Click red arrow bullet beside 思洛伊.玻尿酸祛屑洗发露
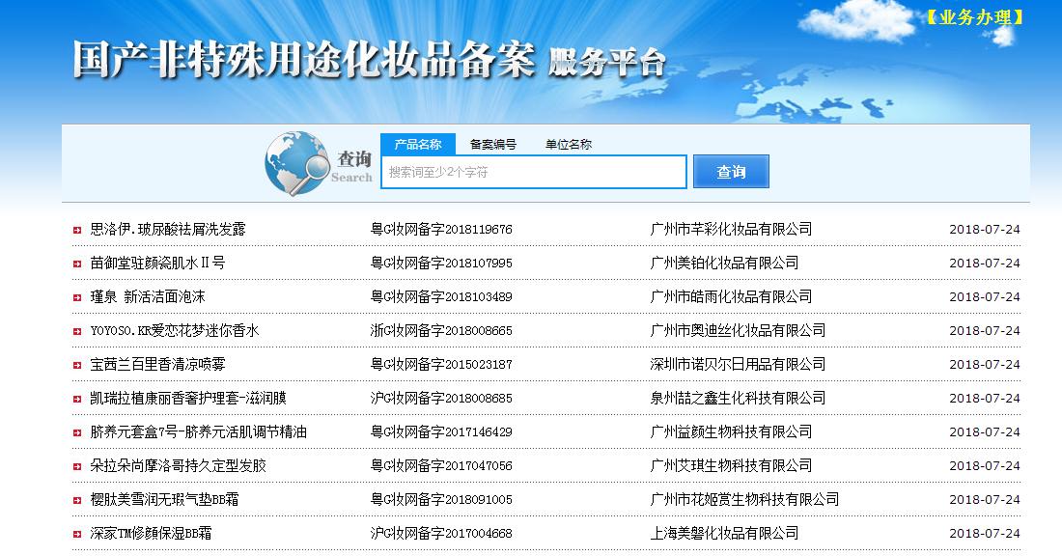1062x556 pixels. [77, 231]
